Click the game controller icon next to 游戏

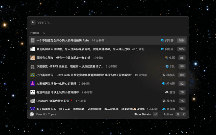167,92
